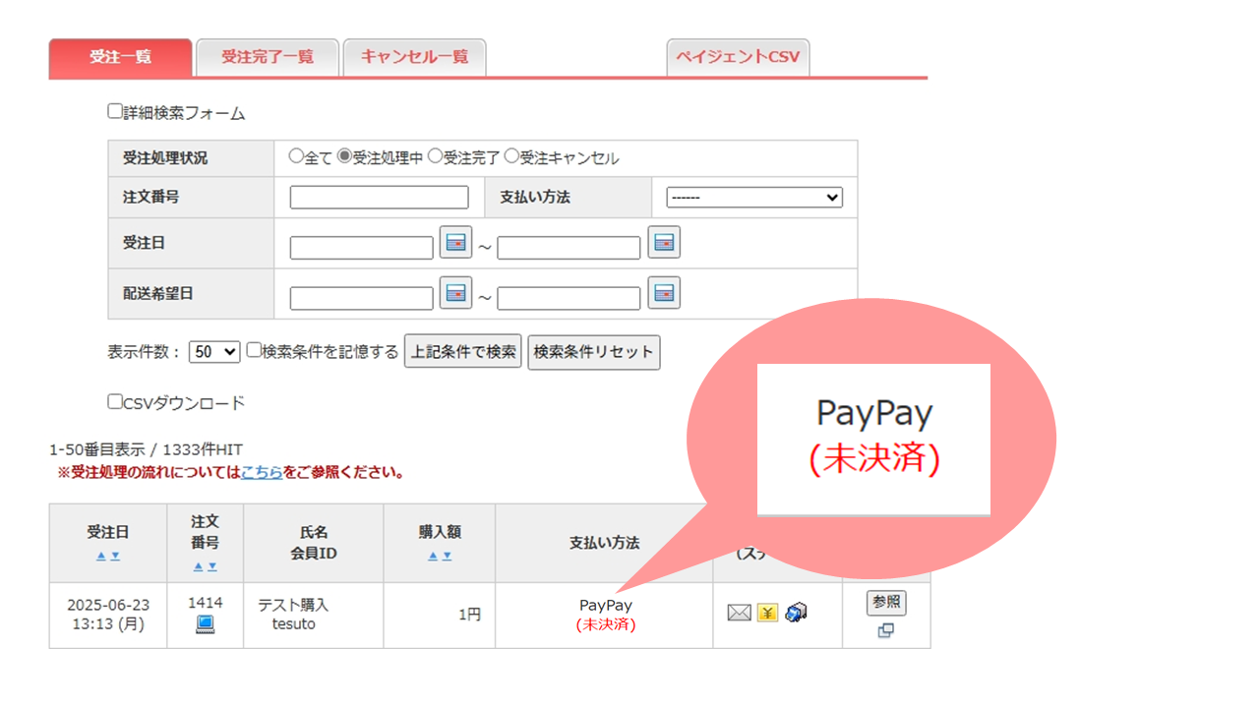Switch to the 受注一覧 tab

point(120,57)
